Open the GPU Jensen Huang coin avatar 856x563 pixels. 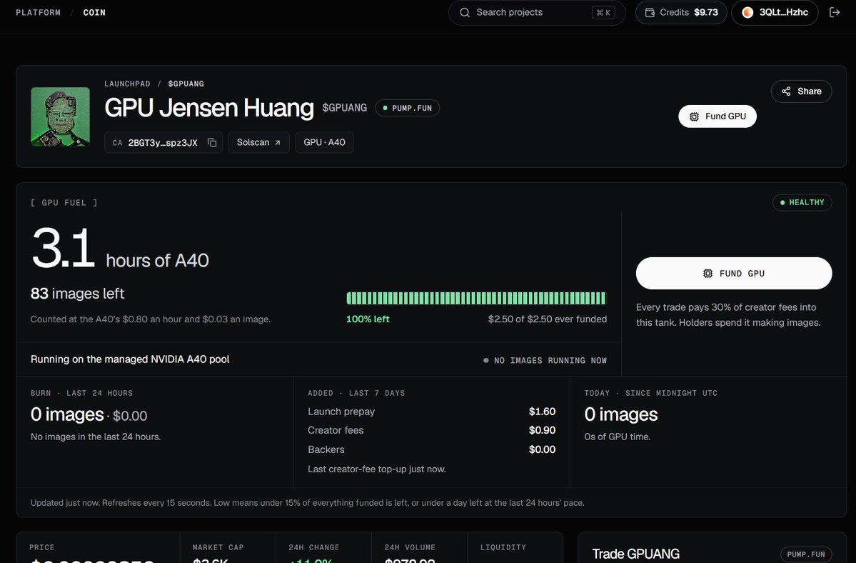coord(60,116)
